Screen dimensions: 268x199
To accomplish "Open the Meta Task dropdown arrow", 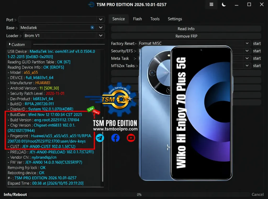I will click(x=247, y=58).
